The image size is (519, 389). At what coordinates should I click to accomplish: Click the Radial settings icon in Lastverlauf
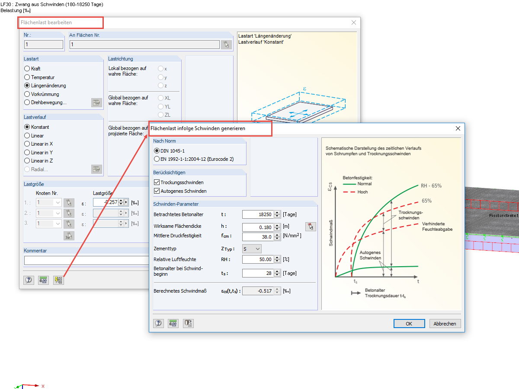(x=96, y=169)
